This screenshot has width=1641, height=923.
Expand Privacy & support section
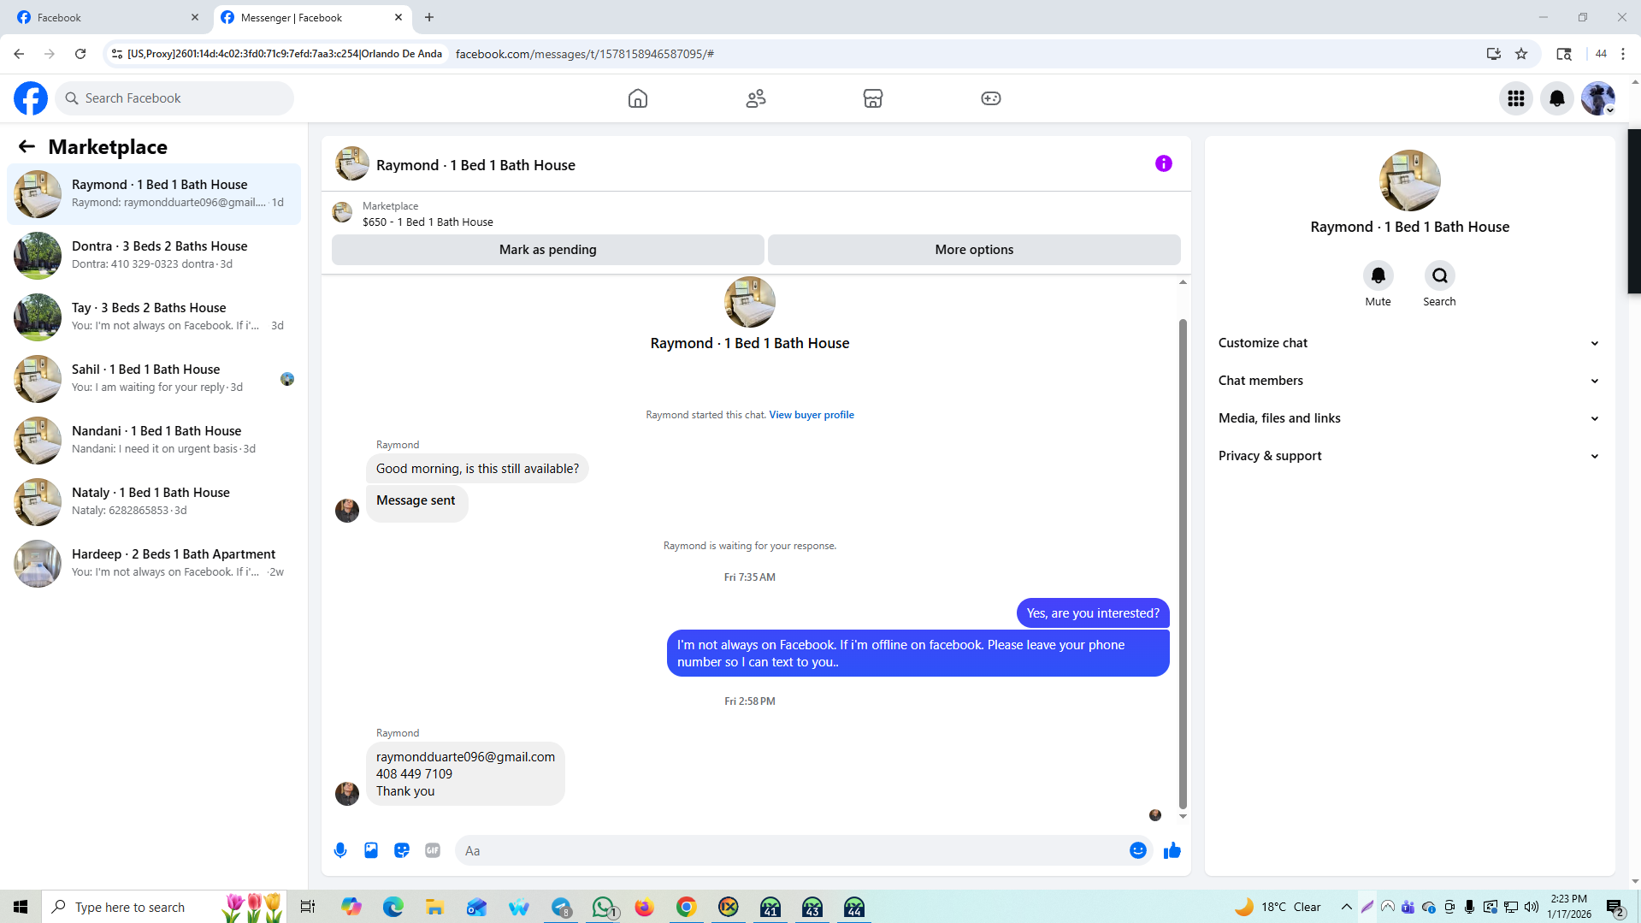point(1408,456)
